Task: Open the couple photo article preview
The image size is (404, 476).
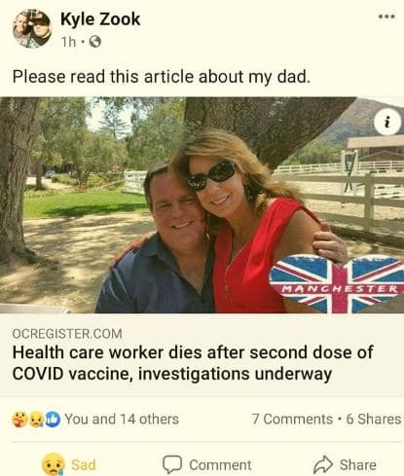Action: [x=202, y=205]
